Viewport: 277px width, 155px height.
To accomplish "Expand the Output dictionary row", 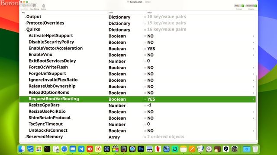I will (x=25, y=17).
